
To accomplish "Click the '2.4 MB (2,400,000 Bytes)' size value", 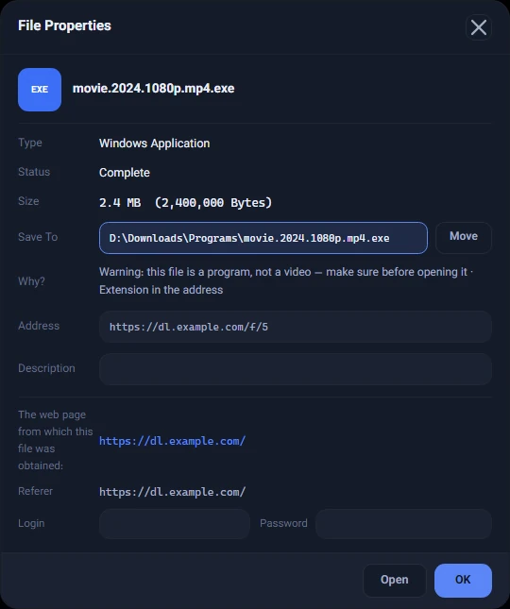I will (185, 202).
